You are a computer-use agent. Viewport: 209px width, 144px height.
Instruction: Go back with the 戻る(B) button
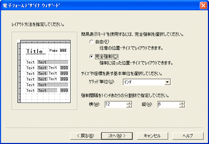coord(86,136)
